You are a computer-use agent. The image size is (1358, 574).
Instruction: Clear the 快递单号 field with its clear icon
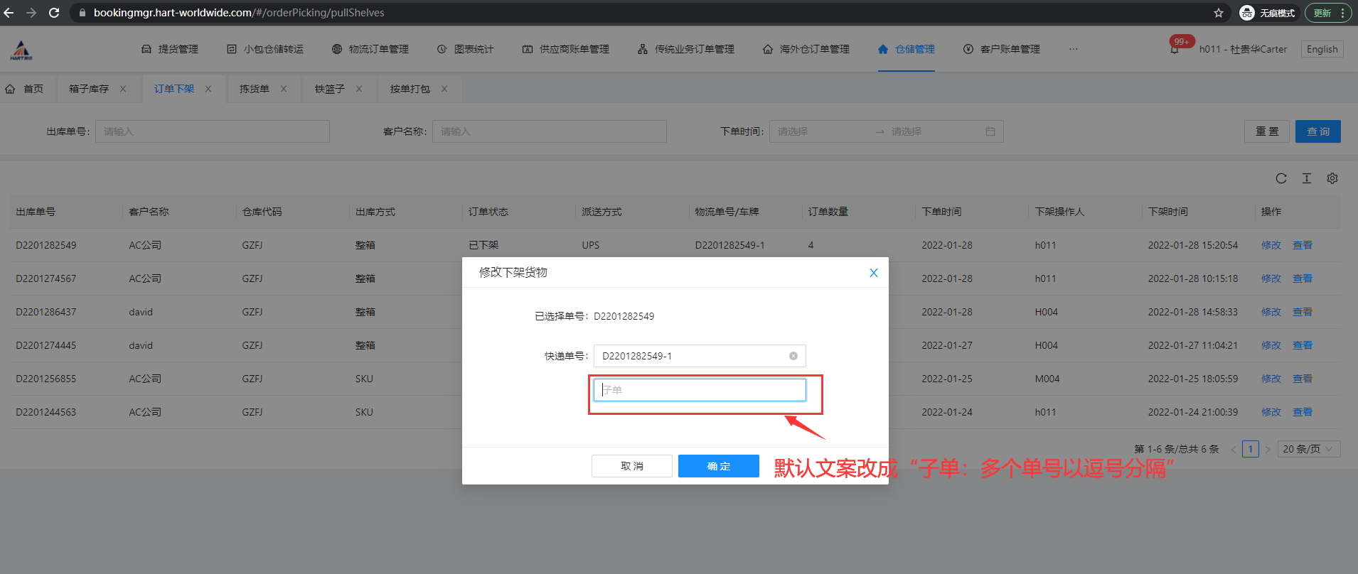pyautogui.click(x=793, y=356)
